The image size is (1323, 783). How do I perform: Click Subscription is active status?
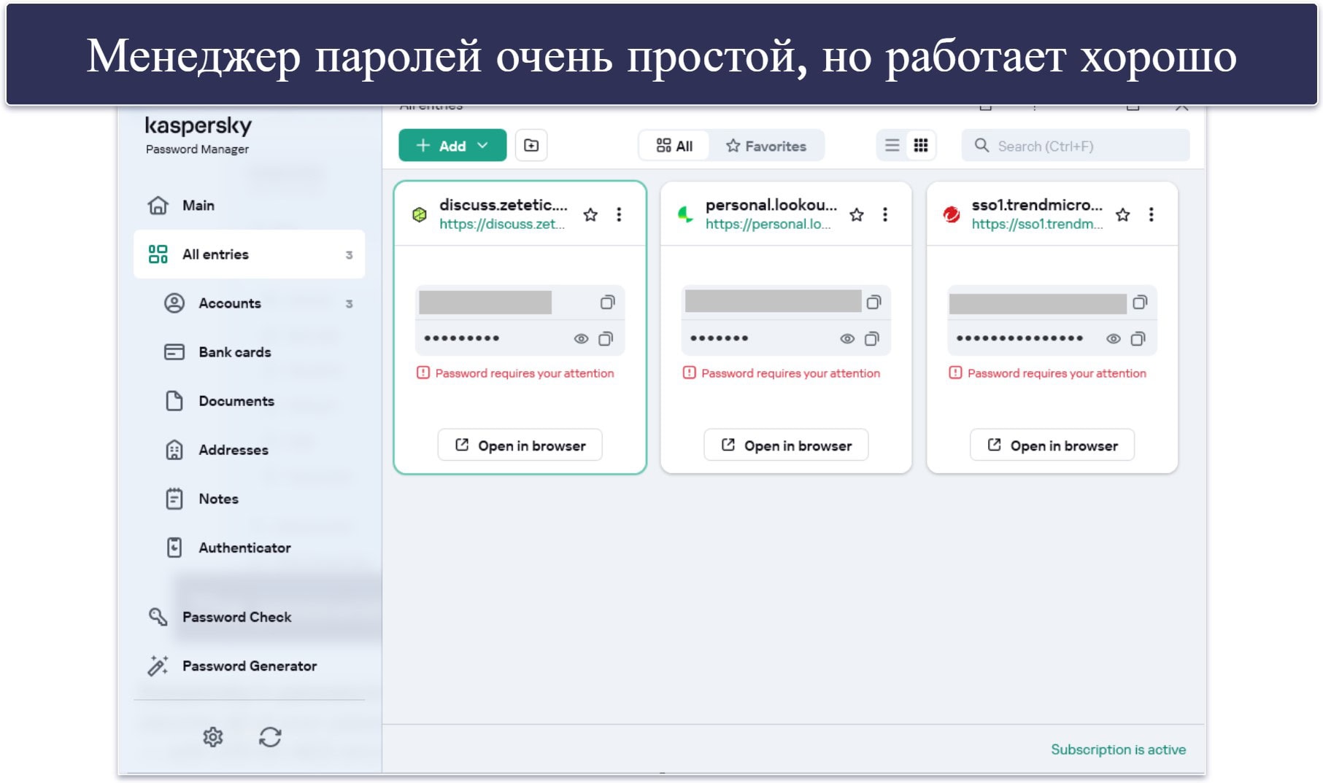(1118, 749)
